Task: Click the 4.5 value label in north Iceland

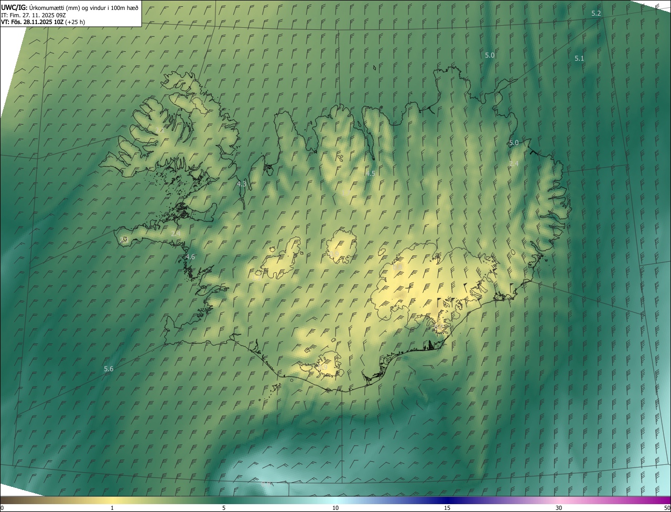Action: [370, 173]
